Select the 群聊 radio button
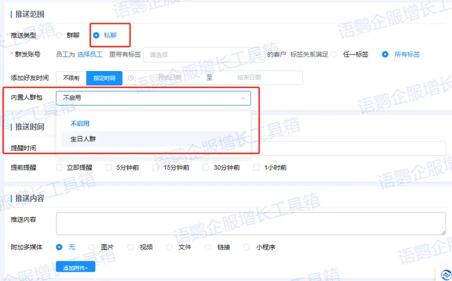This screenshot has width=452, height=281. coord(60,35)
